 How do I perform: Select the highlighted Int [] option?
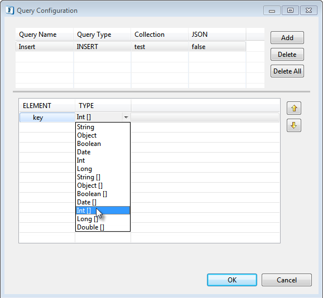point(103,211)
